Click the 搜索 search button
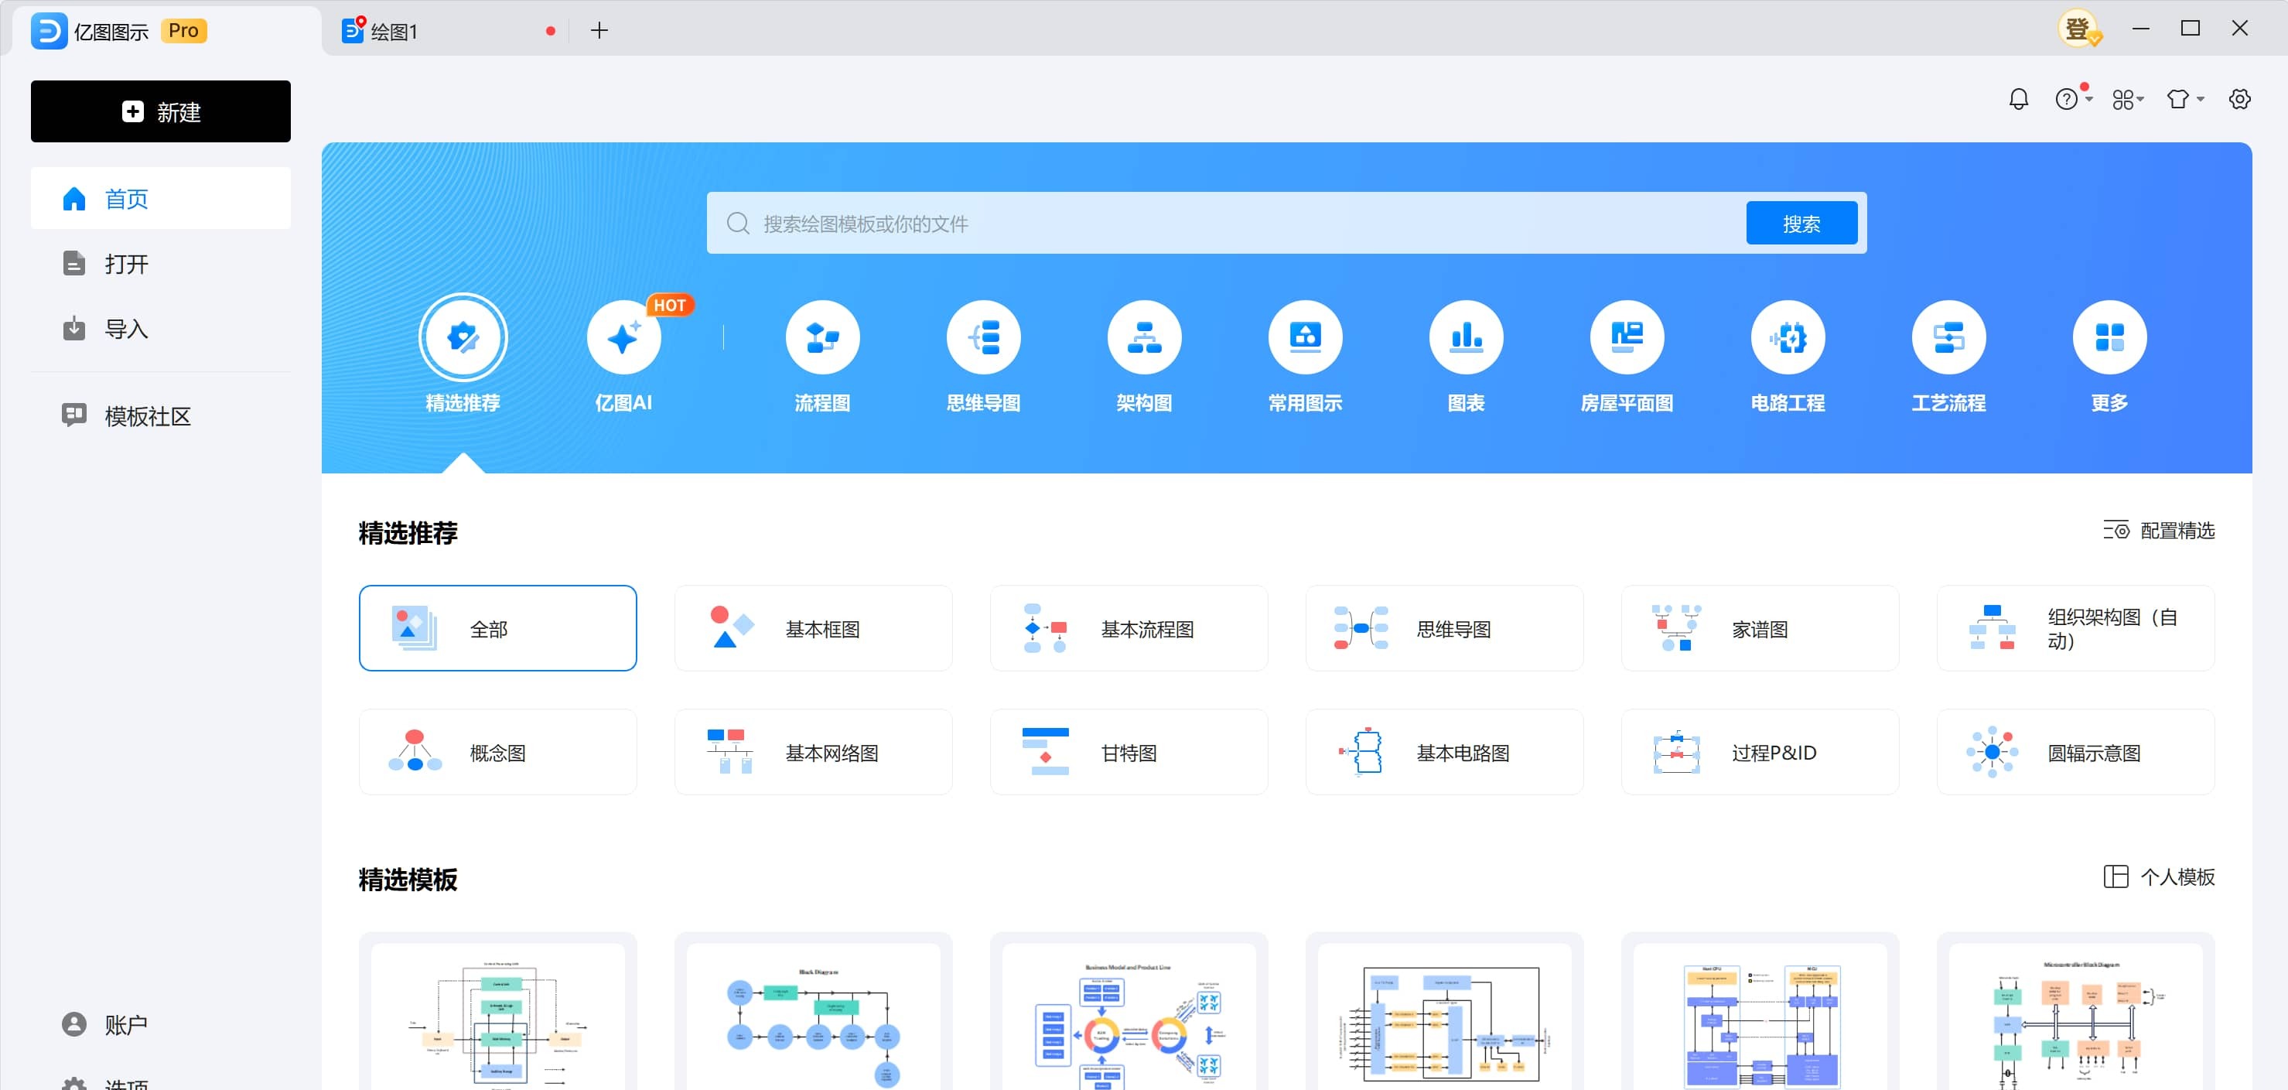Viewport: 2288px width, 1090px height. pos(1801,223)
